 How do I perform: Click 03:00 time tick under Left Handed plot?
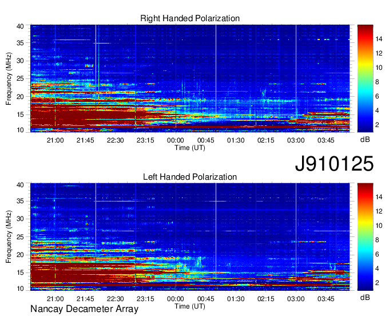click(x=296, y=299)
